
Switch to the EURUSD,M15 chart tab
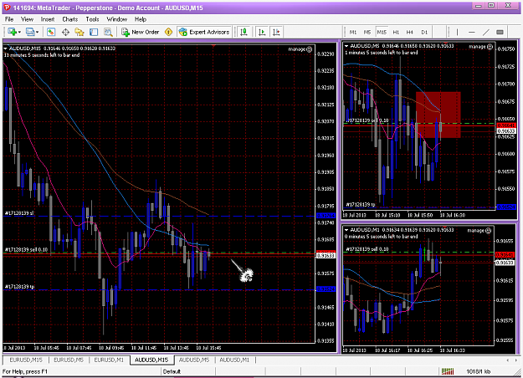[26, 360]
